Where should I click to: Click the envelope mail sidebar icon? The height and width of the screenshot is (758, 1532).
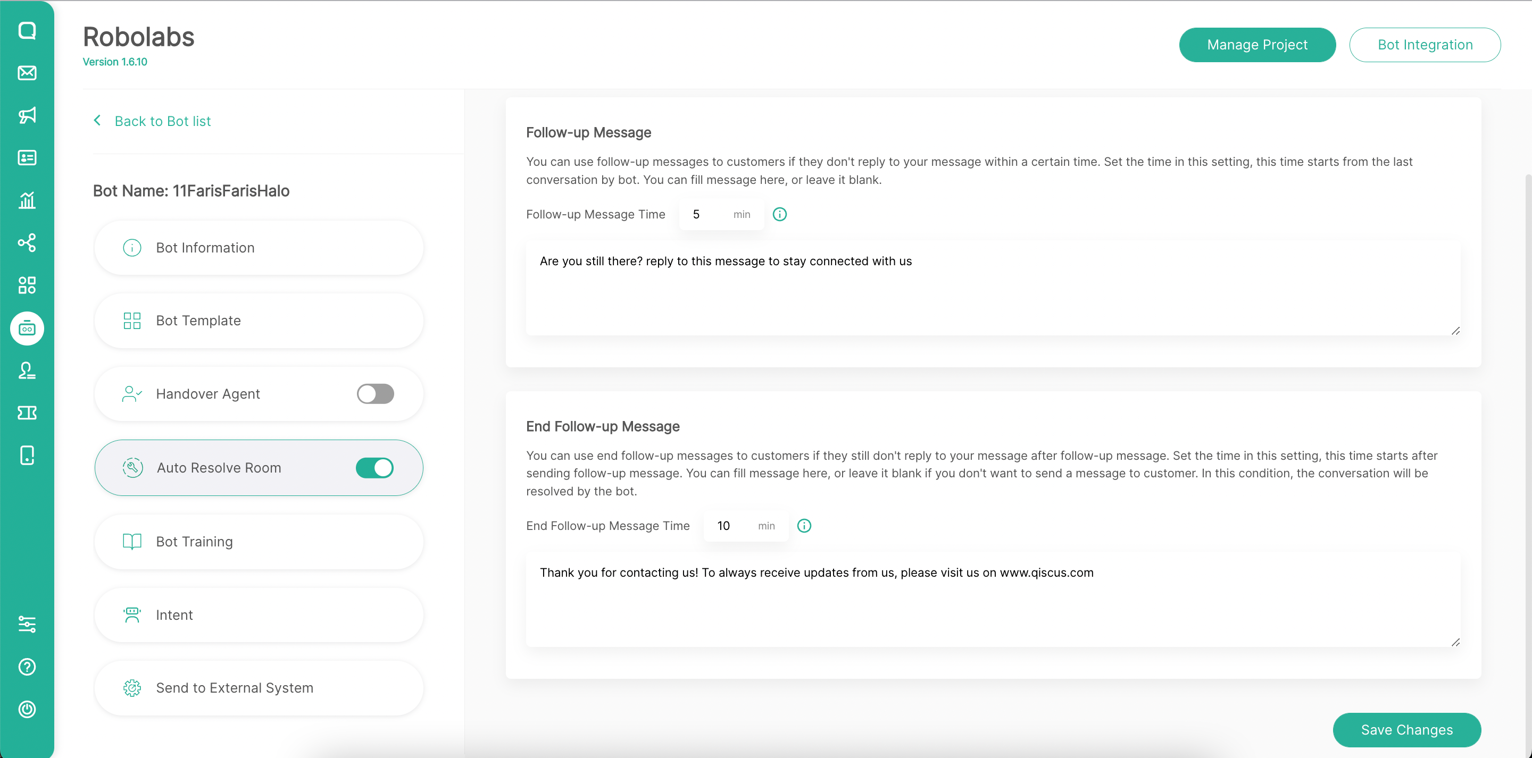click(27, 72)
